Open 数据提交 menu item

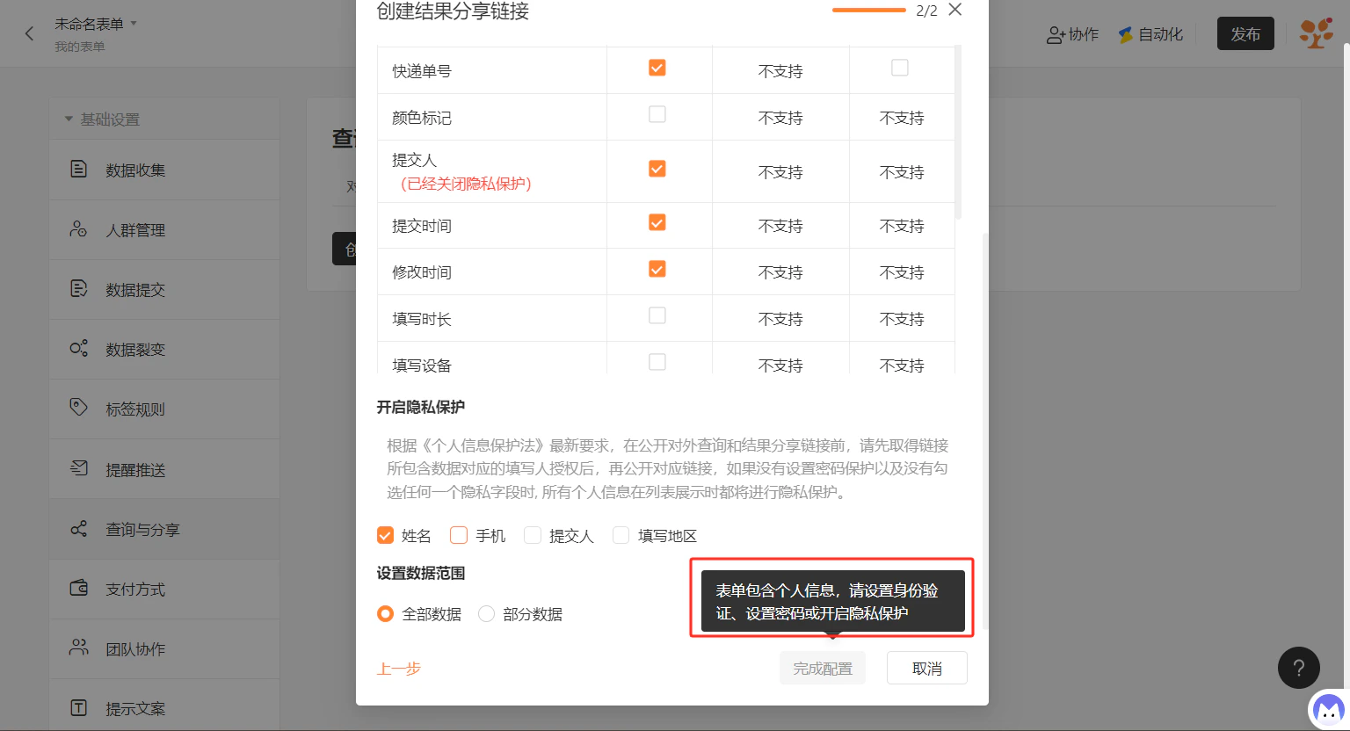point(164,289)
